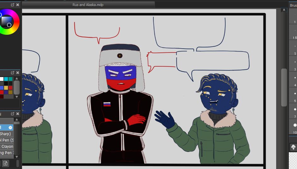297x169 pixels.
Task: Click the script brush add icon
Action: [x=5, y=163]
